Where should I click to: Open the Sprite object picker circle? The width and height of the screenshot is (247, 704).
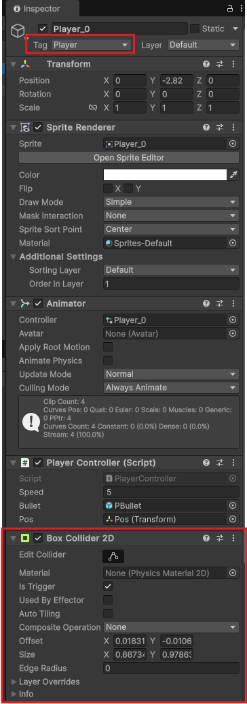pos(233,144)
